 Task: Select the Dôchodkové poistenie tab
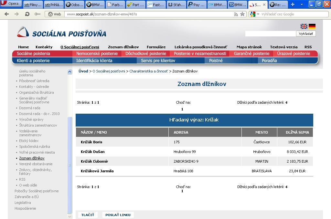146,53
